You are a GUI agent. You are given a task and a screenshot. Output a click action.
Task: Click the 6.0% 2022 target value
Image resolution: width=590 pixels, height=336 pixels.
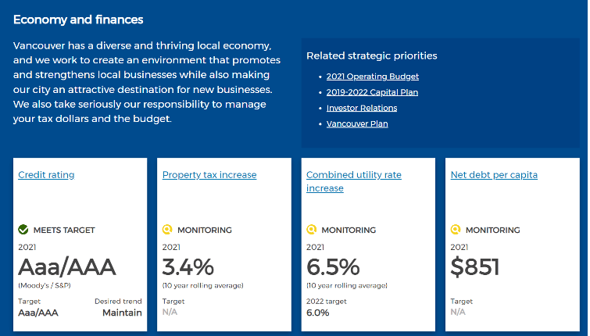318,313
